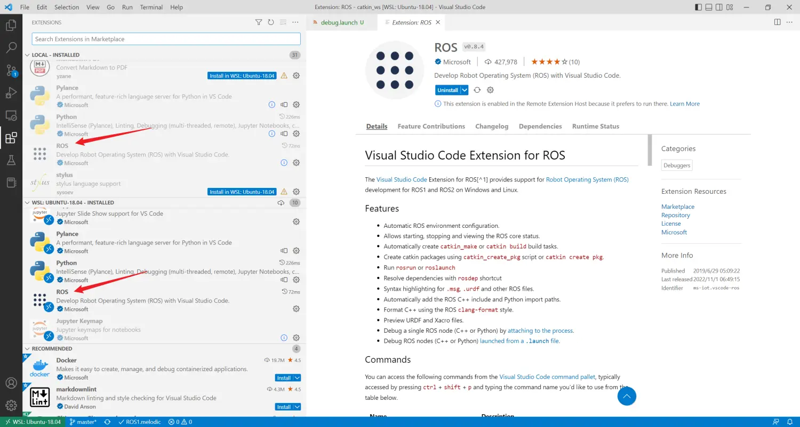The width and height of the screenshot is (800, 427).
Task: Toggle the secondary side bar layout button
Action: (x=719, y=7)
